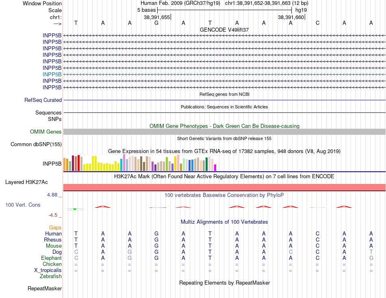Image resolution: width=386 pixels, height=298 pixels.
Task: Click the hg19 label beside the scale bar
Action: coord(301,10)
